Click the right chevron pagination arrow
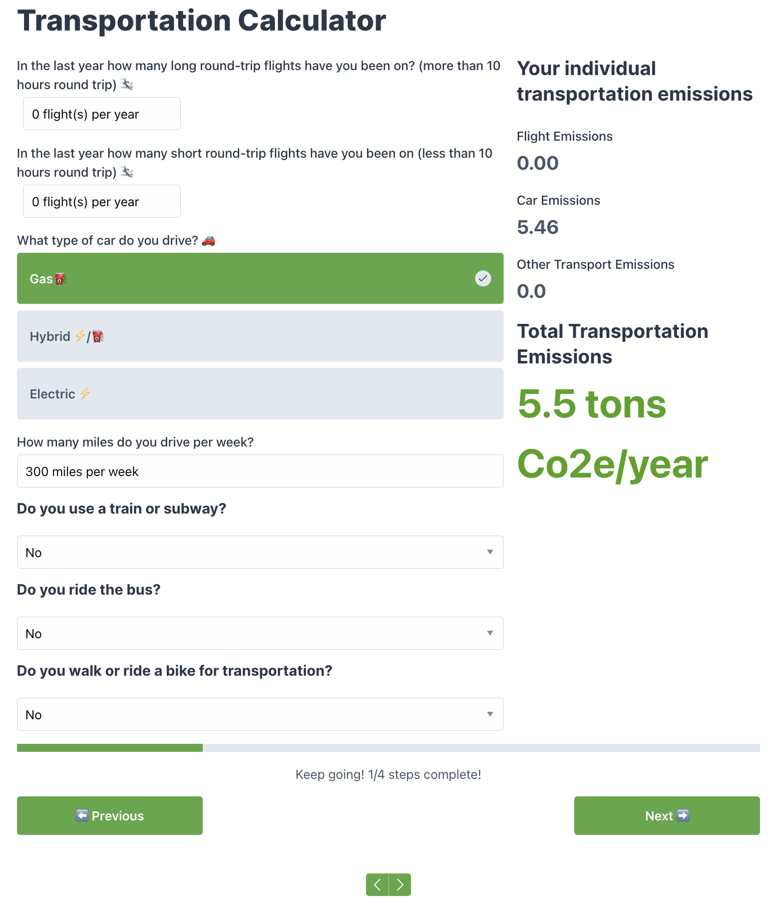This screenshot has width=780, height=905. (400, 884)
